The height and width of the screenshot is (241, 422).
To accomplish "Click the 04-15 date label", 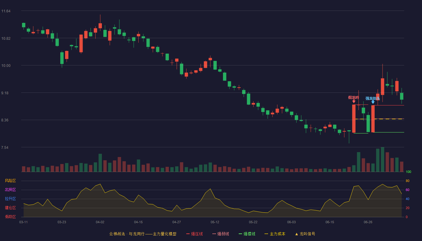I will [x=138, y=222].
